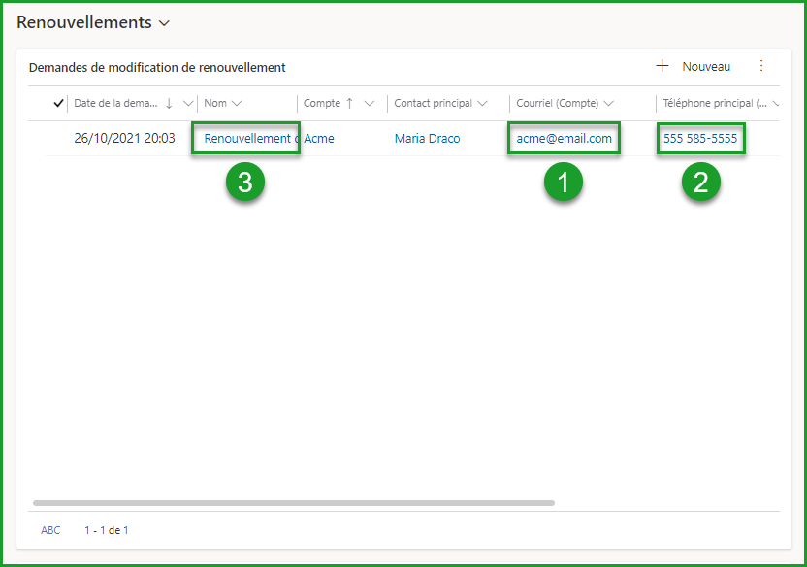Open the Téléphone principal column header menu
807x567 pixels.
pos(776,103)
